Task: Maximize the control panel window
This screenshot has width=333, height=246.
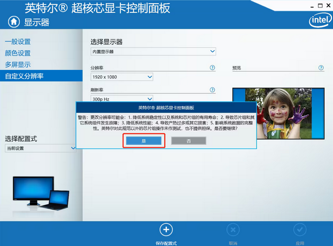Action: point(320,6)
